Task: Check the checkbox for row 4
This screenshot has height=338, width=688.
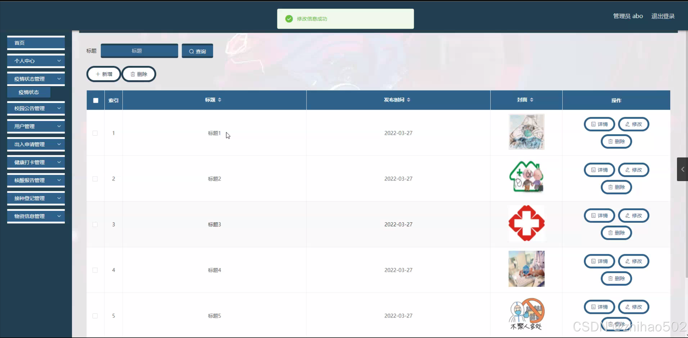Action: (95, 270)
